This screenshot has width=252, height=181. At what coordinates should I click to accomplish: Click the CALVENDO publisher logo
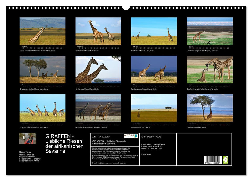coord(131,136)
